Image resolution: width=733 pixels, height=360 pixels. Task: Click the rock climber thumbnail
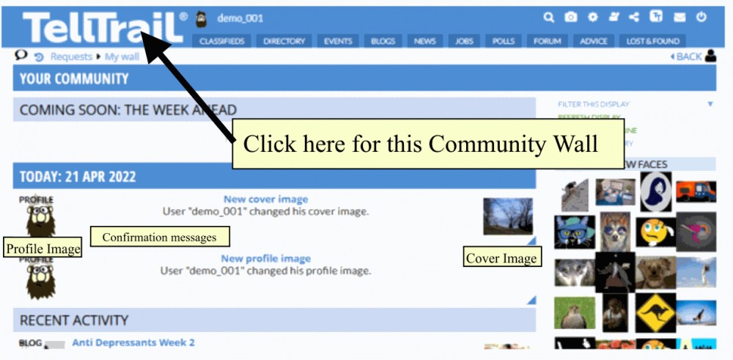(575, 195)
